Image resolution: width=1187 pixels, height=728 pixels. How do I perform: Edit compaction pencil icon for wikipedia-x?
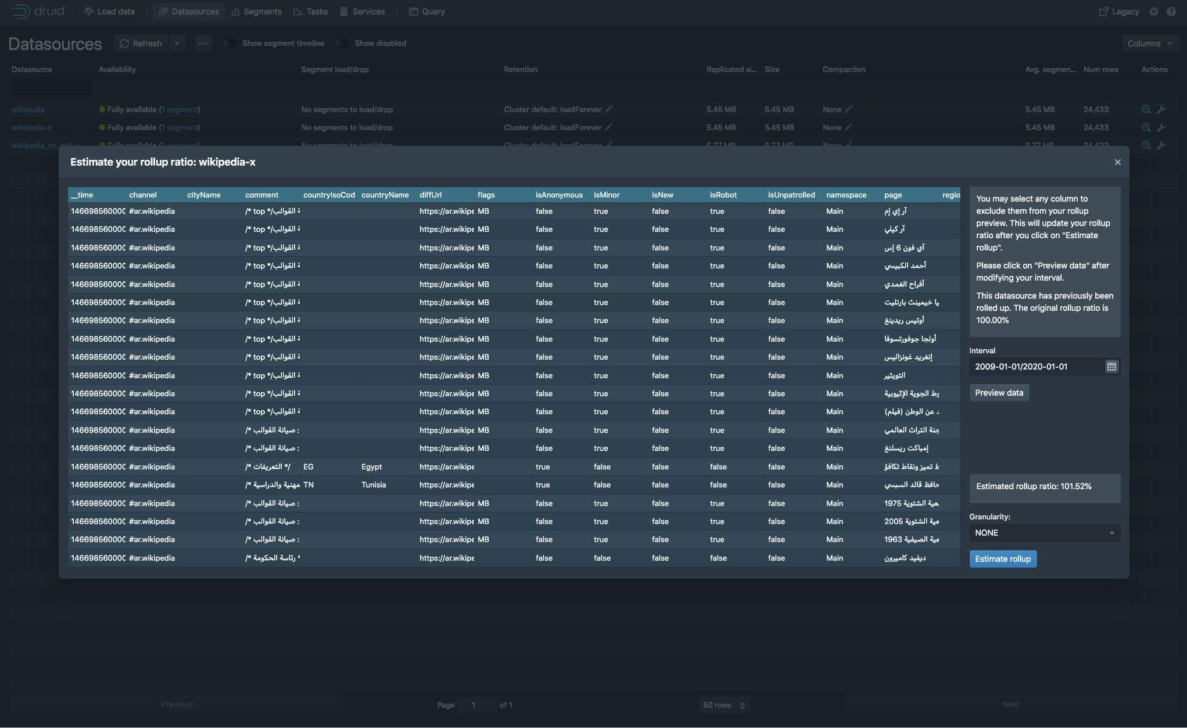pos(848,127)
